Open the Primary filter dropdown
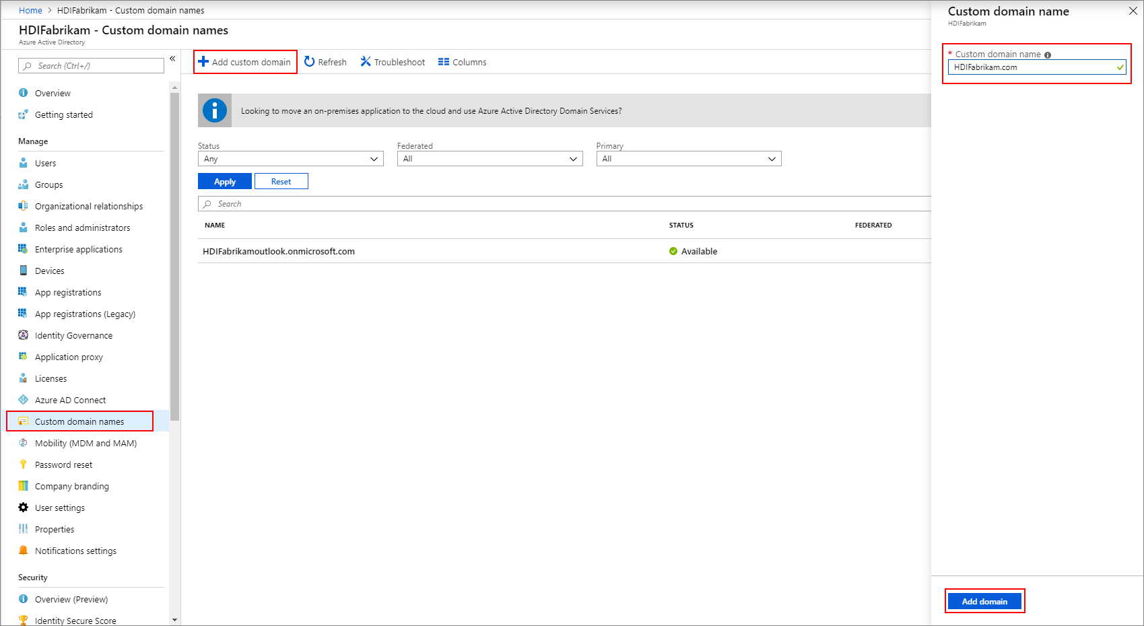The width and height of the screenshot is (1144, 626). pos(688,158)
